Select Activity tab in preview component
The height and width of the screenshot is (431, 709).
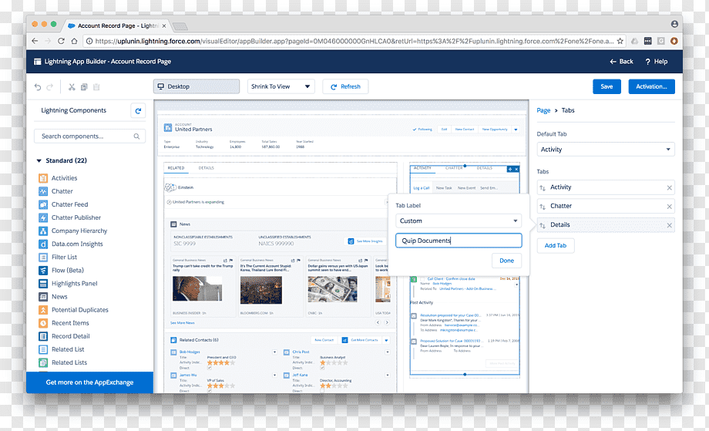[422, 168]
